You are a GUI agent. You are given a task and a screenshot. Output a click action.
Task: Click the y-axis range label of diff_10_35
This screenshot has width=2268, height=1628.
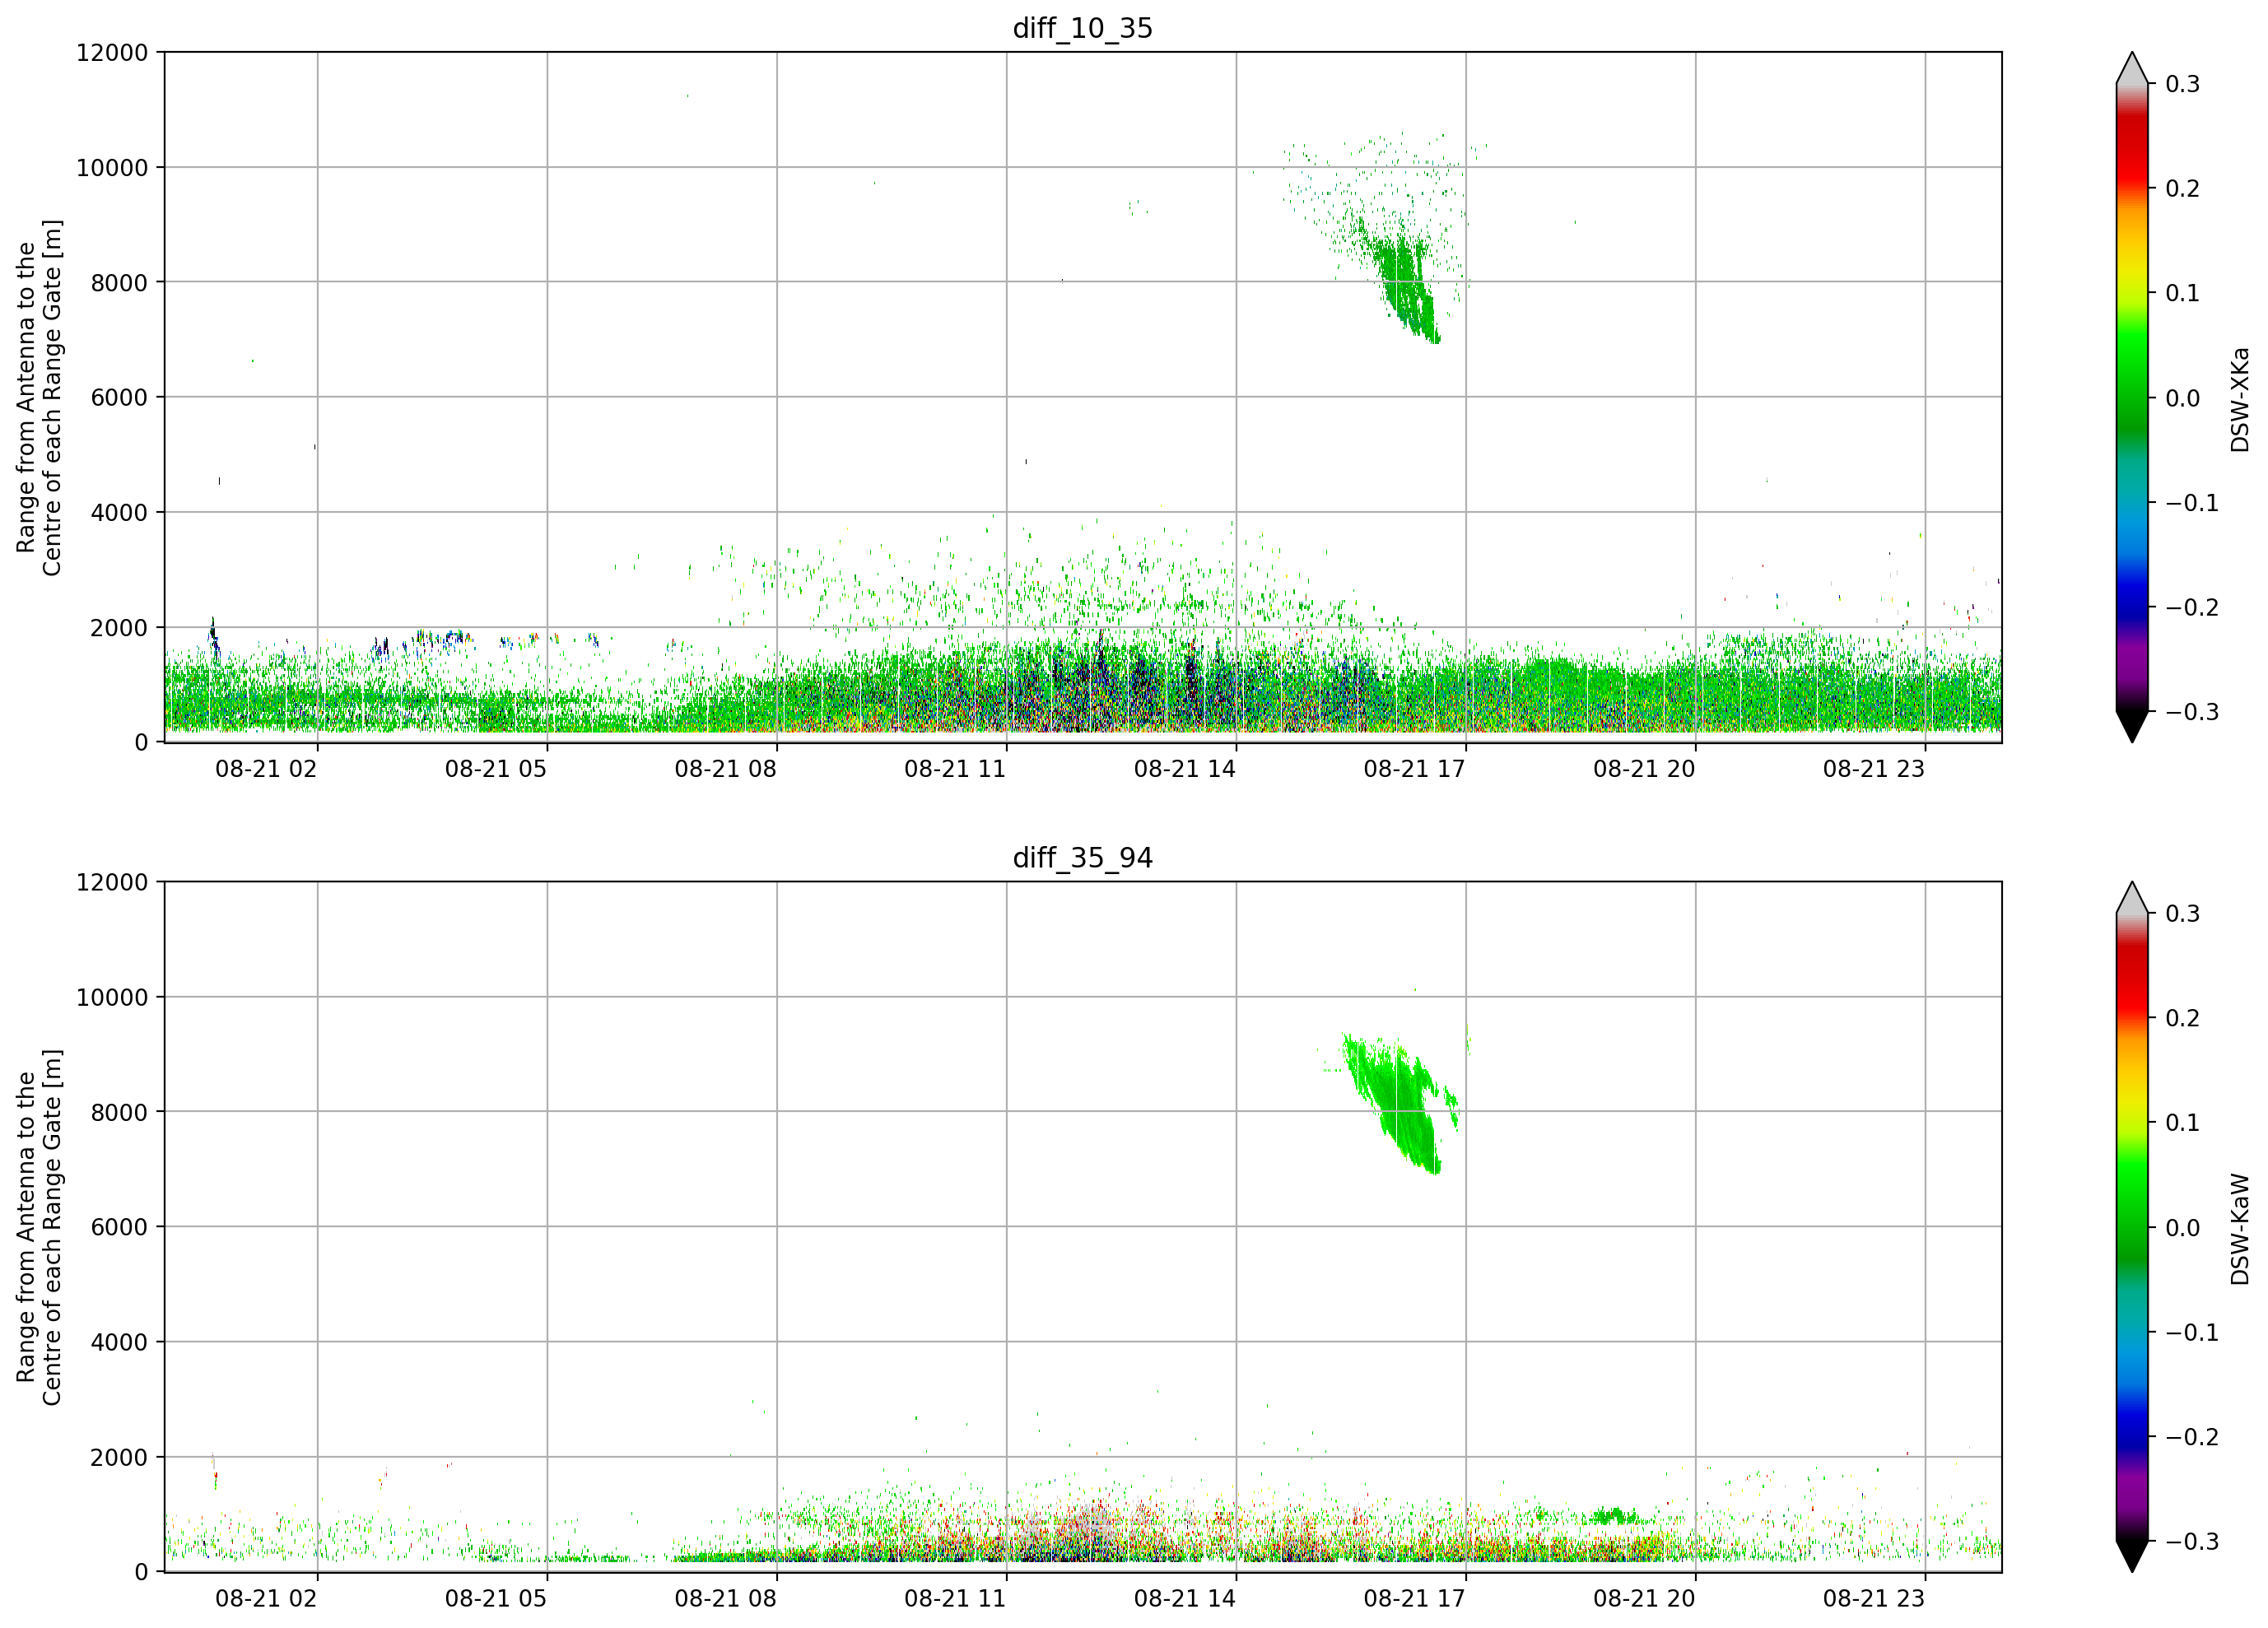pyautogui.click(x=39, y=398)
